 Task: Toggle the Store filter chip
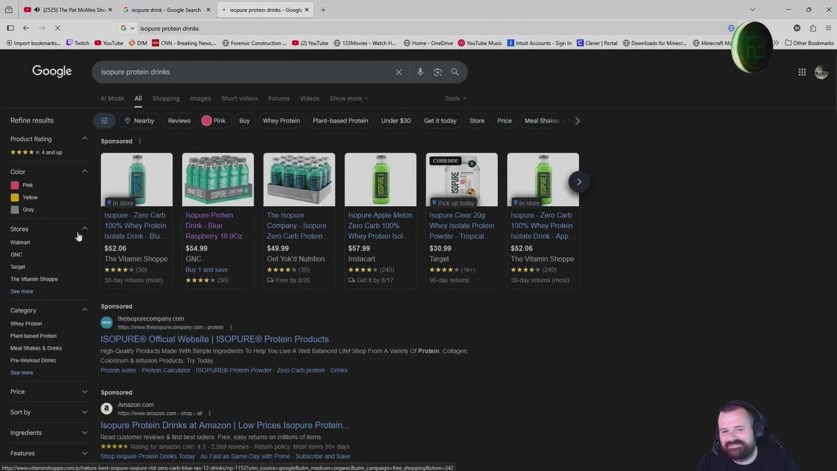point(477,120)
